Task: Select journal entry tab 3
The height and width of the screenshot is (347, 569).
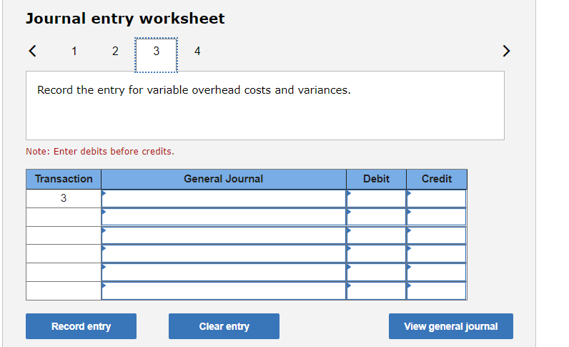Action: tap(156, 55)
